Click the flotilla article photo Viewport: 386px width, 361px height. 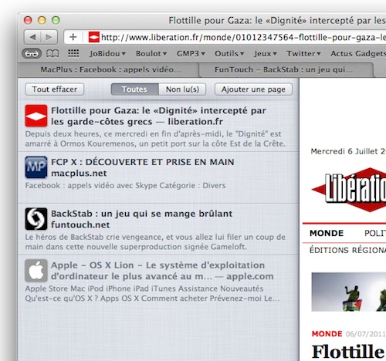pyautogui.click(x=349, y=292)
